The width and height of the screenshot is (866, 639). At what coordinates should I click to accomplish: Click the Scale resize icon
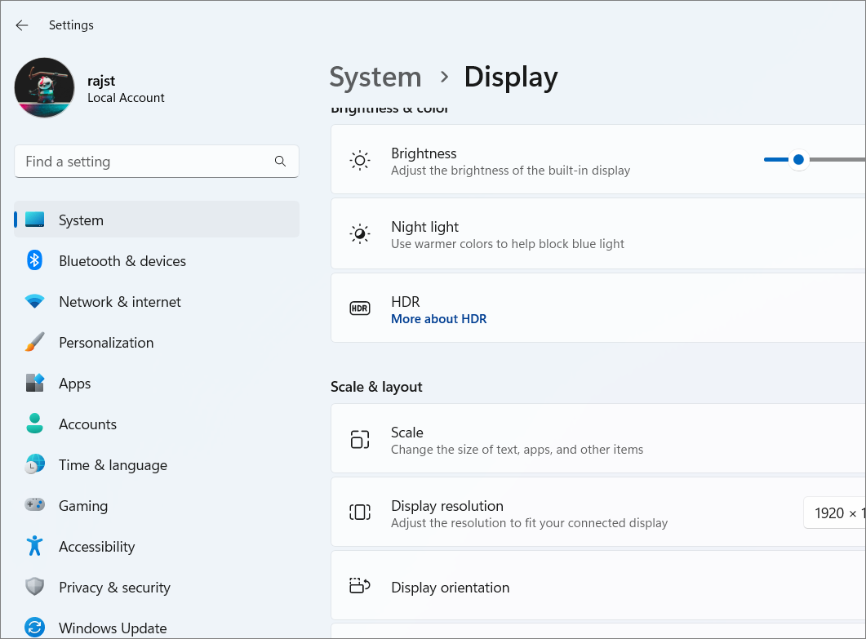(x=359, y=438)
